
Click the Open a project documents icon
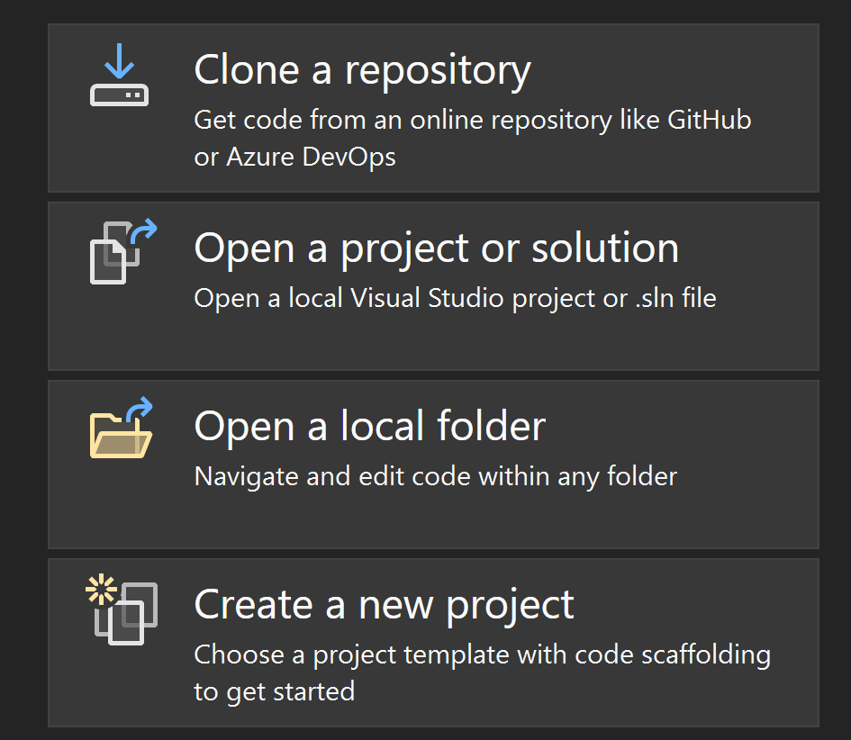123,251
